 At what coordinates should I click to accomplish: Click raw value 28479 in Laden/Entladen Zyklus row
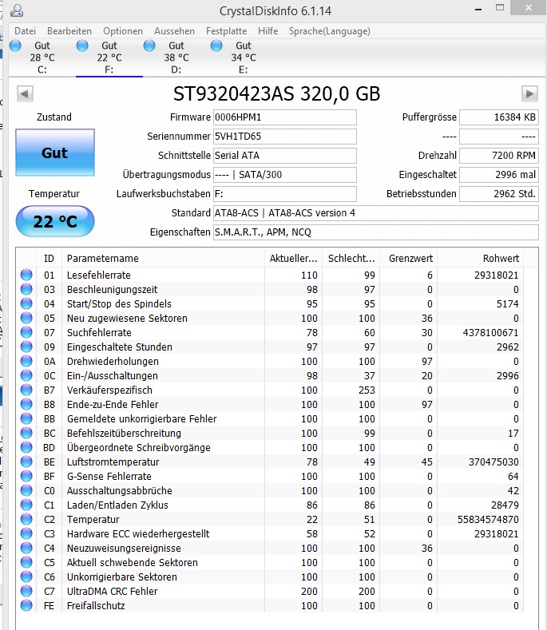point(505,505)
